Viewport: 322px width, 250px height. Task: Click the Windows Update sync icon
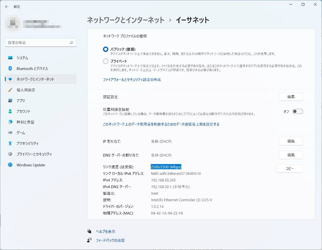[10, 165]
